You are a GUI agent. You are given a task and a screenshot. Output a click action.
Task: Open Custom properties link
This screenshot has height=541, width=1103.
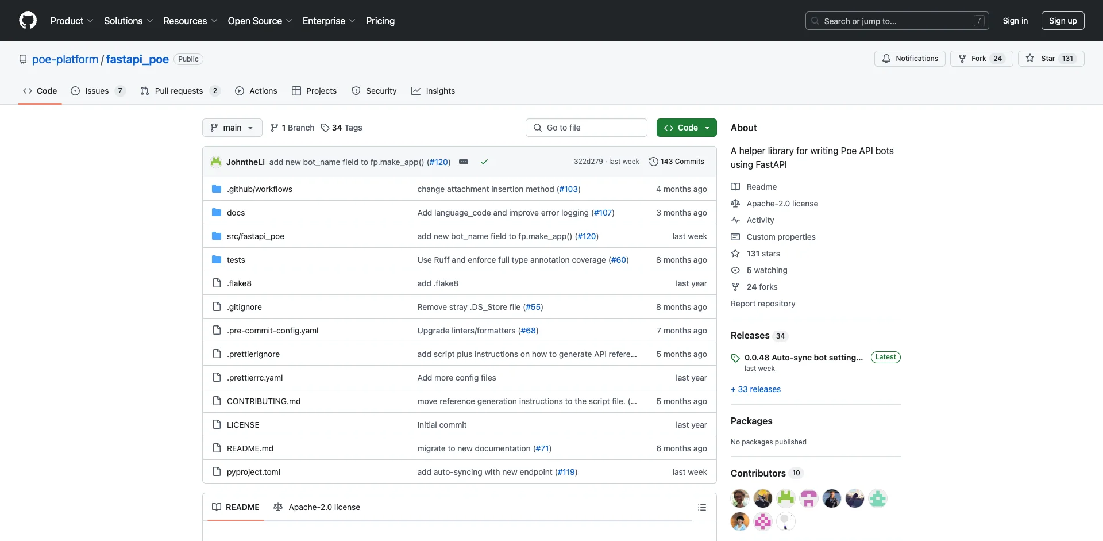click(773, 237)
